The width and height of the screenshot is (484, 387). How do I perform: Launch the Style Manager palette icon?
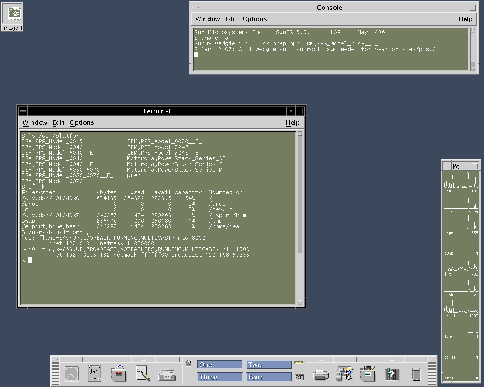tap(344, 373)
